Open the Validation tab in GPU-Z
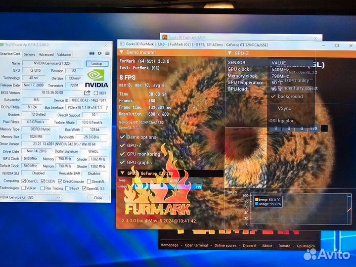The width and height of the screenshot is (356, 267). [64, 54]
